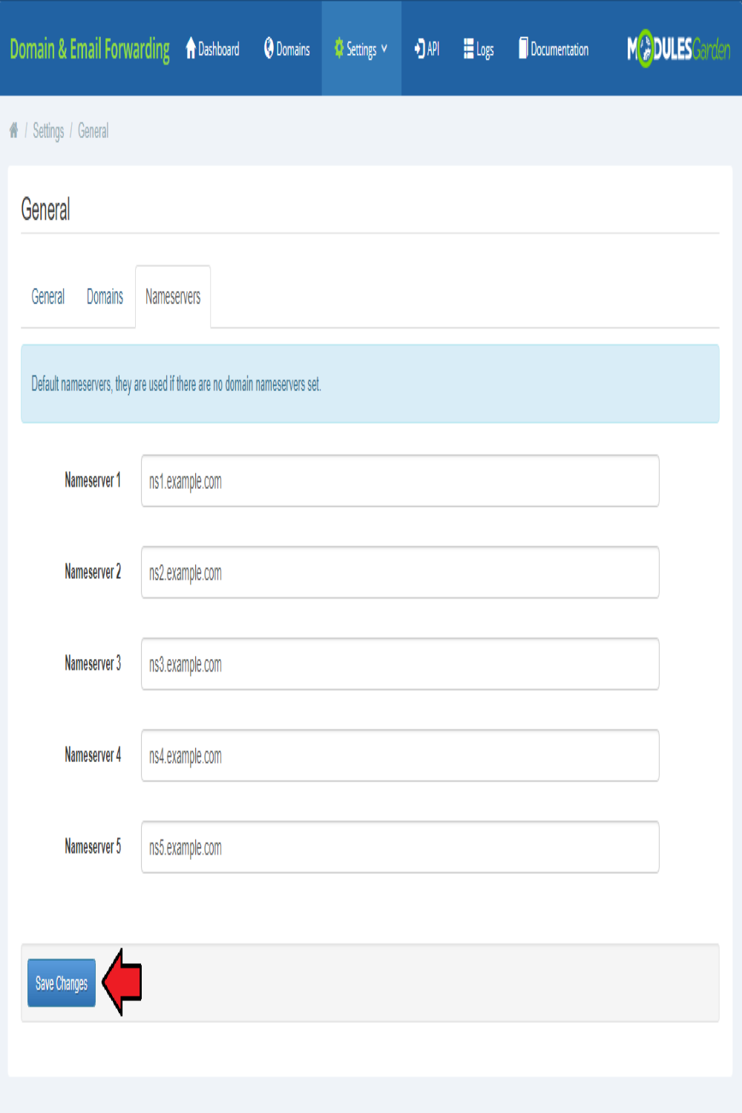Click the Documentation book icon

tap(523, 48)
